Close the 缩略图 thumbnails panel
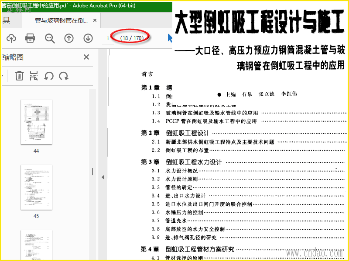349x261 pixels. point(86,57)
